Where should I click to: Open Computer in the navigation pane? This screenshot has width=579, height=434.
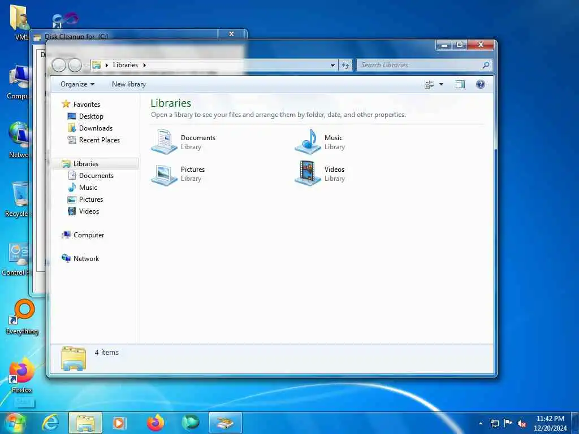tap(83, 235)
